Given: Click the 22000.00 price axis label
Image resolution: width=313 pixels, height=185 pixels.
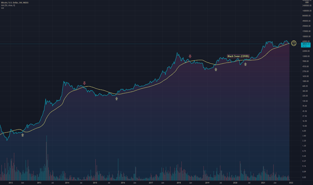Looking at the screenshot, I should [x=307, y=51].
